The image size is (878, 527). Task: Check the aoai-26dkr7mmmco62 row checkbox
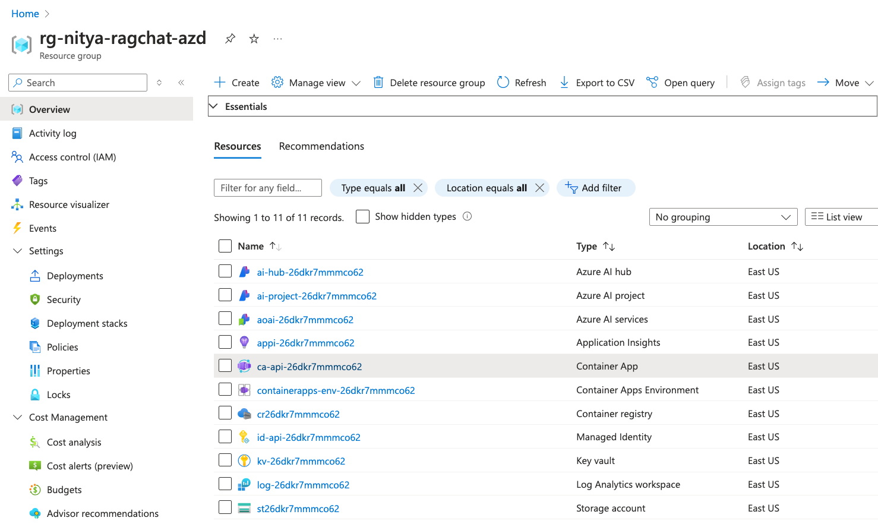point(225,318)
